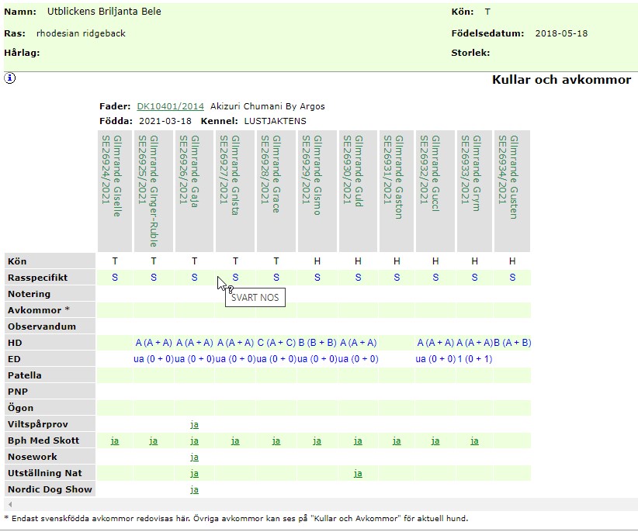Click Rasspecifikt S for Gaja
Image resolution: width=638 pixels, height=532 pixels.
coord(195,278)
